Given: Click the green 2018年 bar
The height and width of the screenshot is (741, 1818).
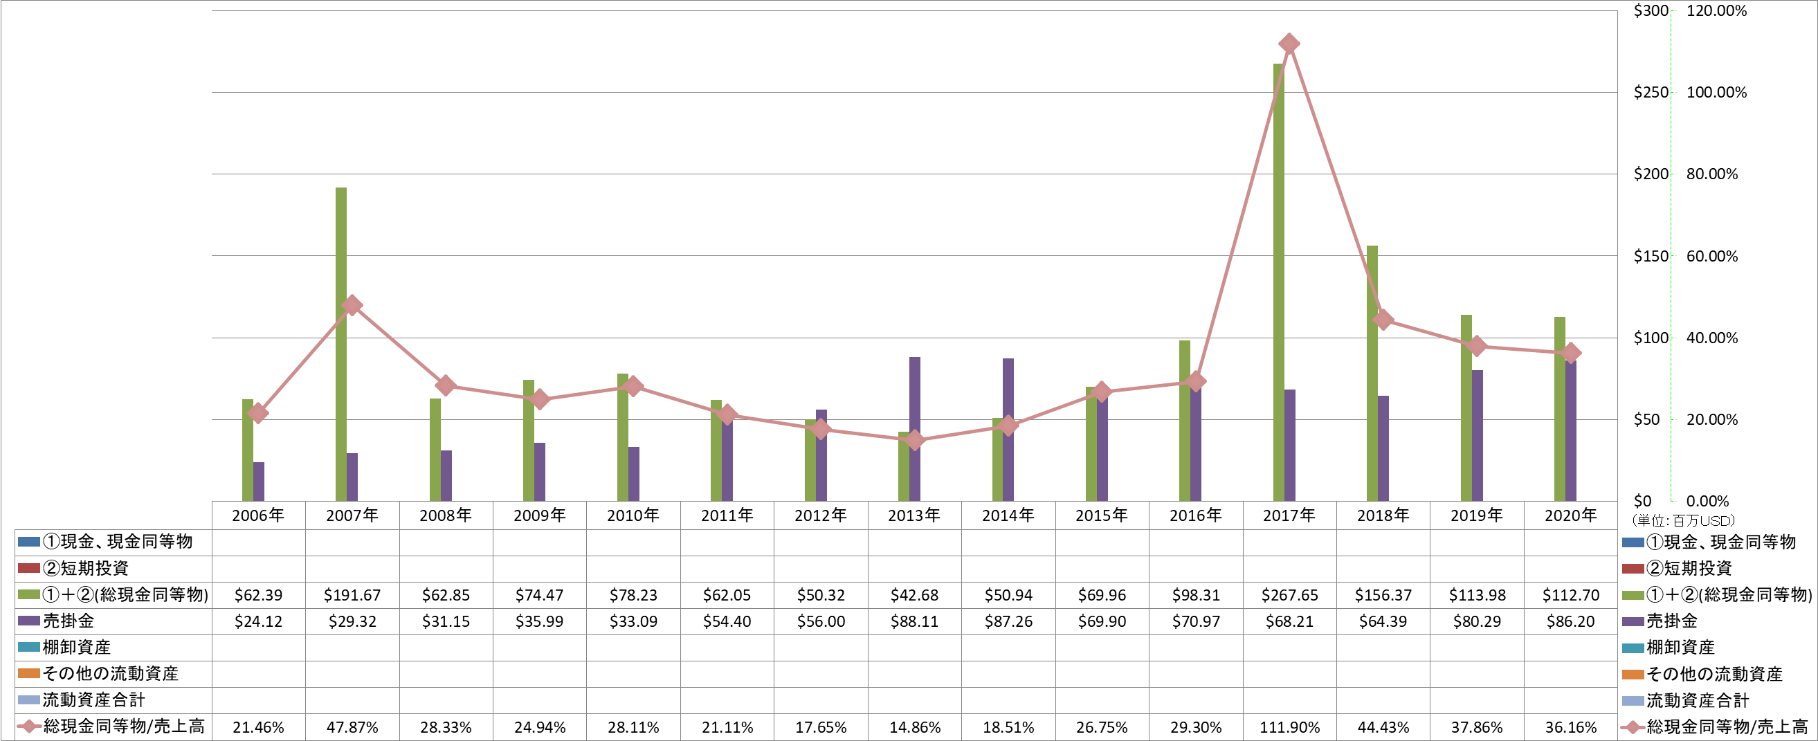Looking at the screenshot, I should click(1372, 374).
